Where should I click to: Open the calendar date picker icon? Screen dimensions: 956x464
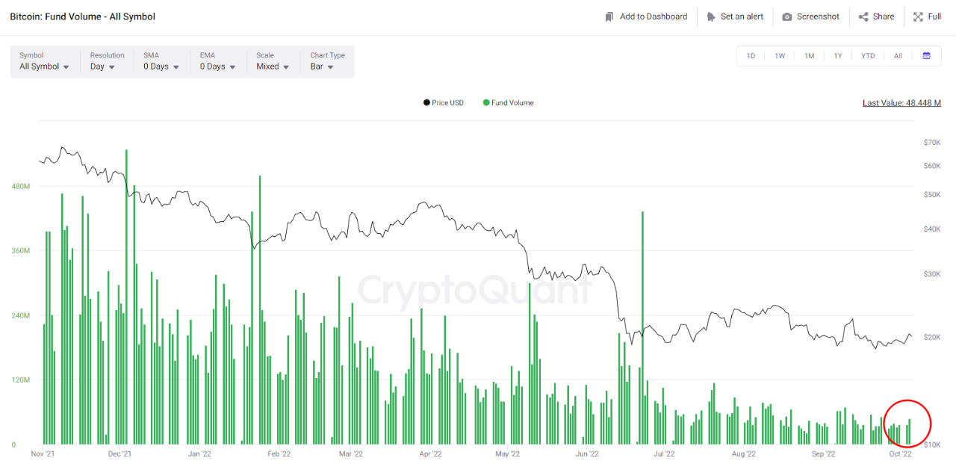[x=926, y=56]
